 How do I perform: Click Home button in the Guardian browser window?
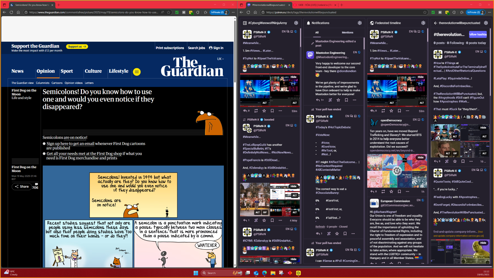click(x=18, y=12)
